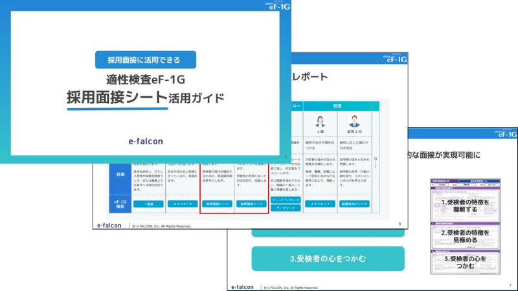Click 2.受検者の特徴を見極める on the sheet thumbnail
Image resolution: width=518 pixels, height=291 pixels.
(x=465, y=236)
